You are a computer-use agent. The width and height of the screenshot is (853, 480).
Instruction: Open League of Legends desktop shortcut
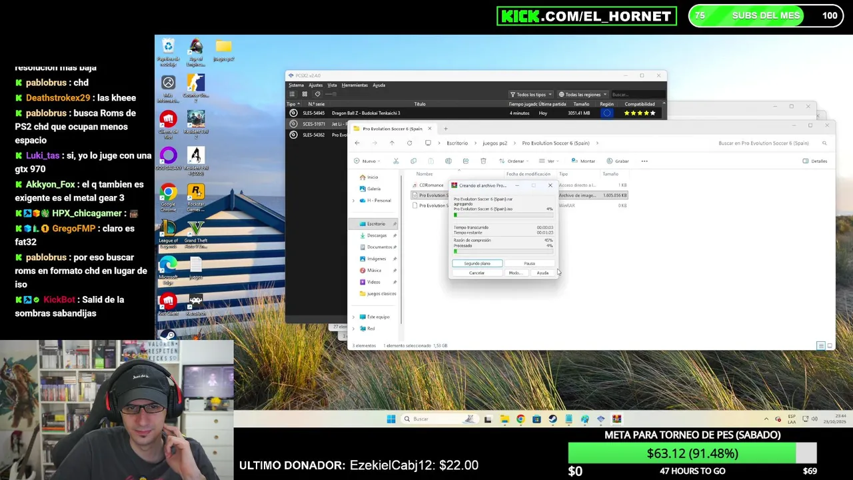point(168,234)
